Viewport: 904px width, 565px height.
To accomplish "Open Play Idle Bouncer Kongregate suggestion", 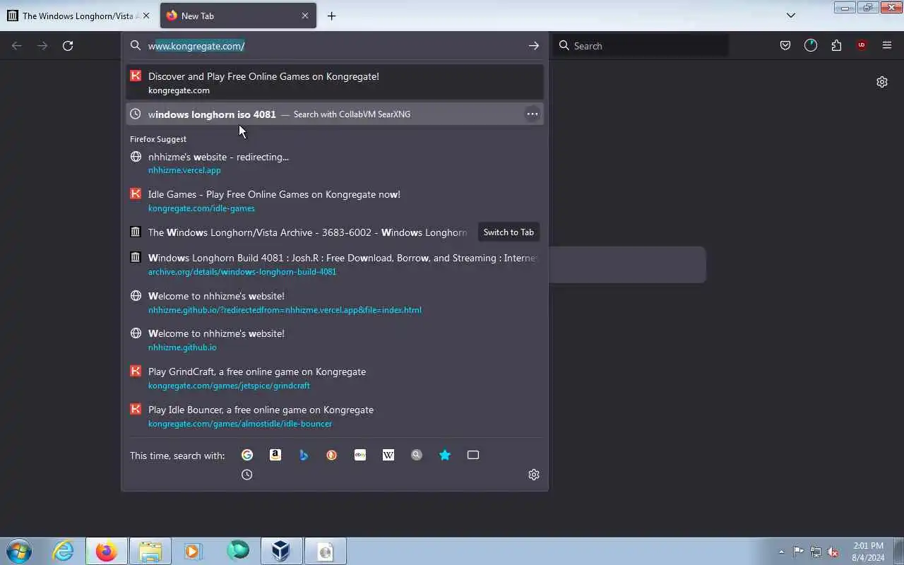I will pyautogui.click(x=335, y=416).
